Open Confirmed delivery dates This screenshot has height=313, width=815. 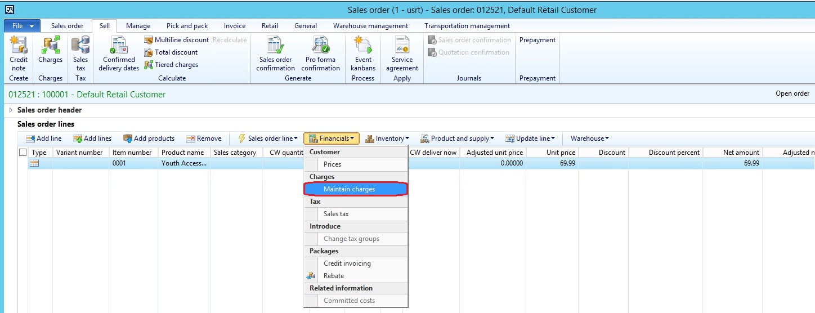[119, 53]
